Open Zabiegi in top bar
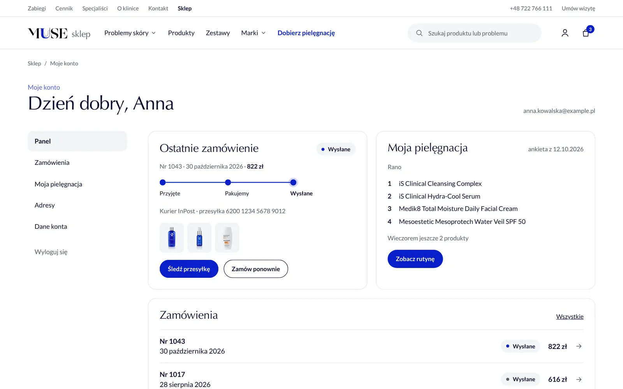The image size is (623, 389). pos(37,8)
